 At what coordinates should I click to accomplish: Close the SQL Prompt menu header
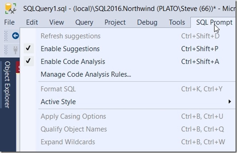[214, 22]
